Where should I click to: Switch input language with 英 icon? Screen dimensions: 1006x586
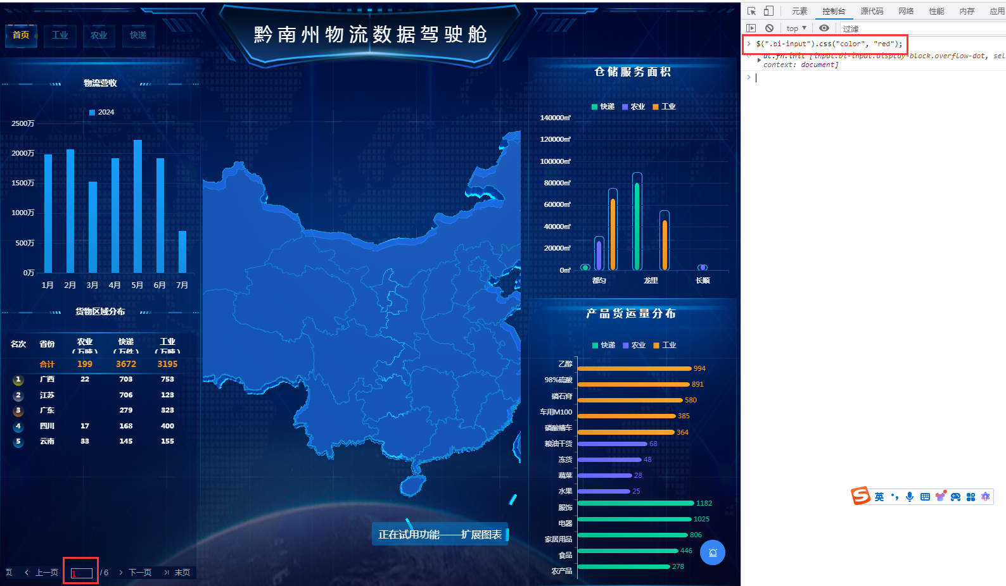click(x=879, y=497)
